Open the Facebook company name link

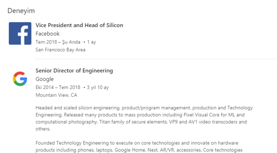(x=47, y=34)
